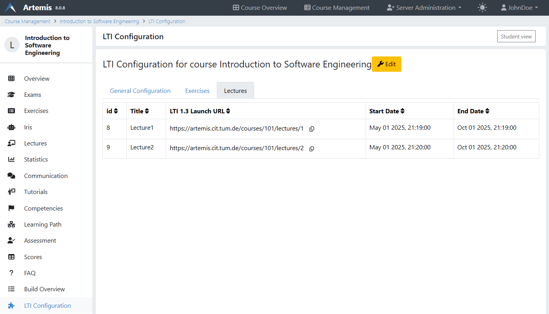Switch to the General Configuration tab
549x314 pixels.
(140, 91)
